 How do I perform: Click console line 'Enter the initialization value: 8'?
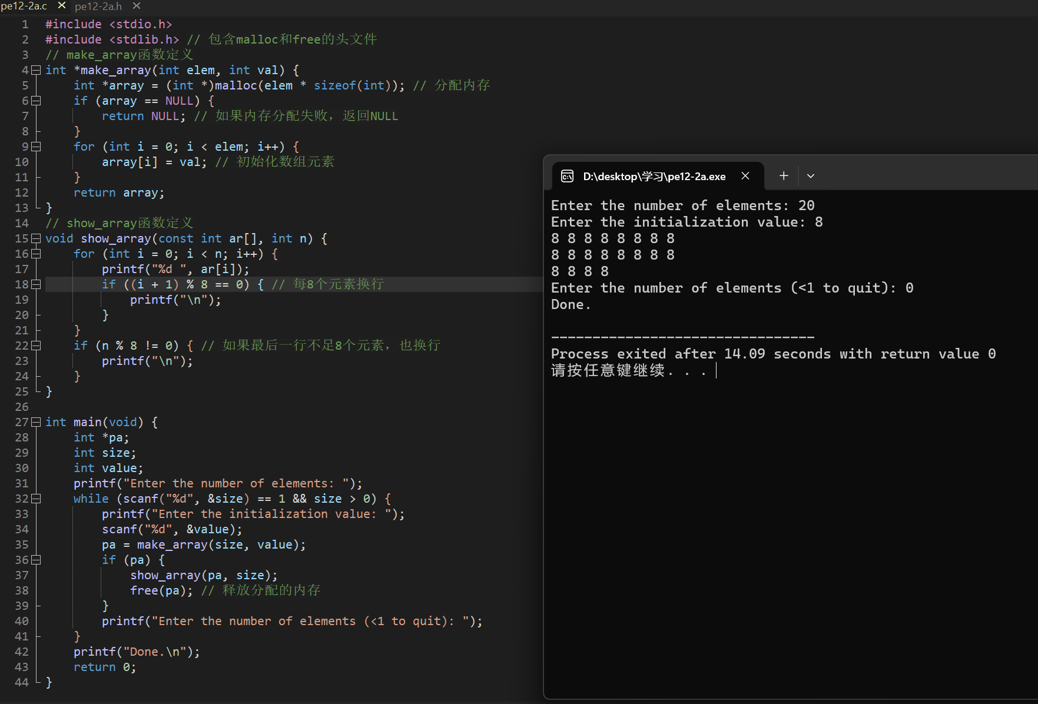click(x=687, y=222)
